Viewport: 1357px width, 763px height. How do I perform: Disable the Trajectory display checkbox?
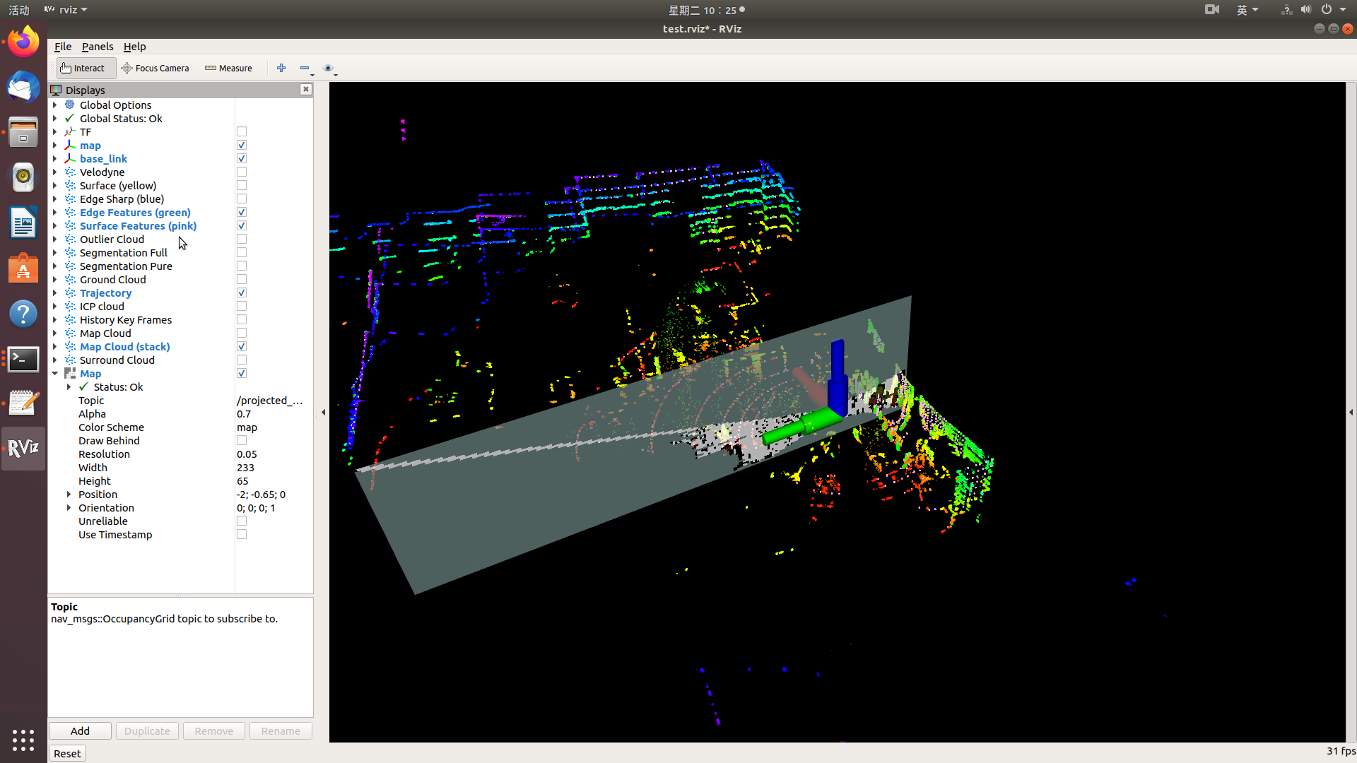point(242,293)
